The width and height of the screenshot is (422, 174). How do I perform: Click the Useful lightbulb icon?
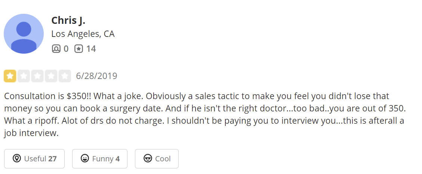point(16,159)
